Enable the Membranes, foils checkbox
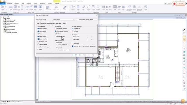The image size is (187, 105). (38, 42)
